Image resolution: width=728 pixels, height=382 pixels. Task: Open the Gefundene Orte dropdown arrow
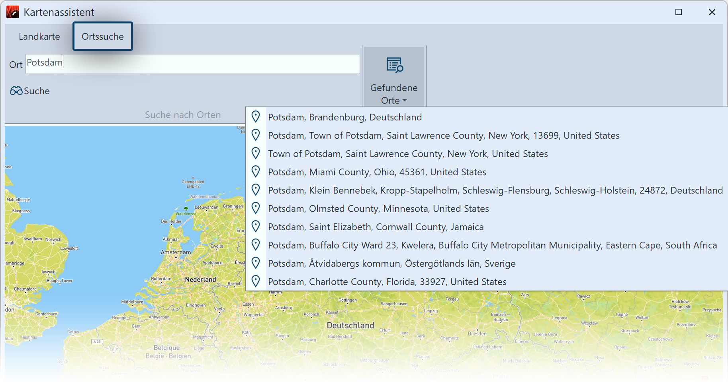point(405,101)
